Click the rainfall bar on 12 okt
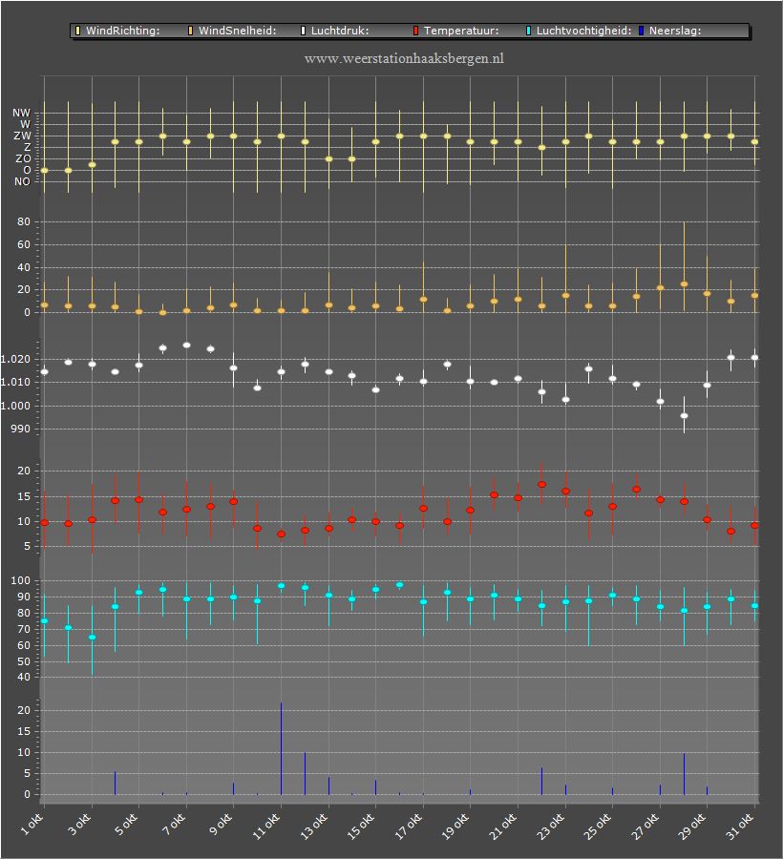Screen dimensions: 783x859 (305, 773)
